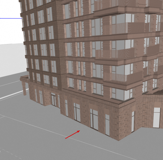The width and height of the screenshot is (163, 160).
Task: Click the blue axis line in the viewport
Action: (11, 18)
